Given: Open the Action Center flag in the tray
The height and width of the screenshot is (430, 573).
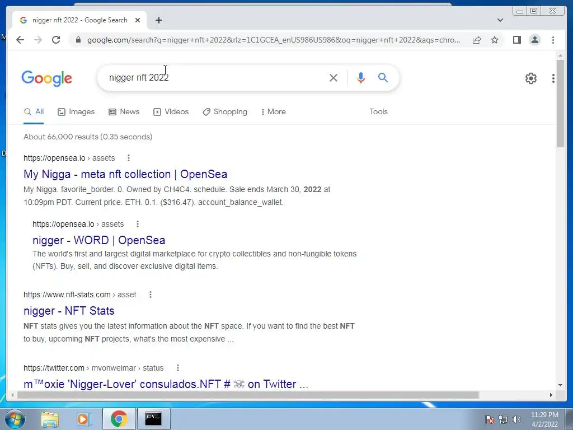Looking at the screenshot, I should coord(490,419).
